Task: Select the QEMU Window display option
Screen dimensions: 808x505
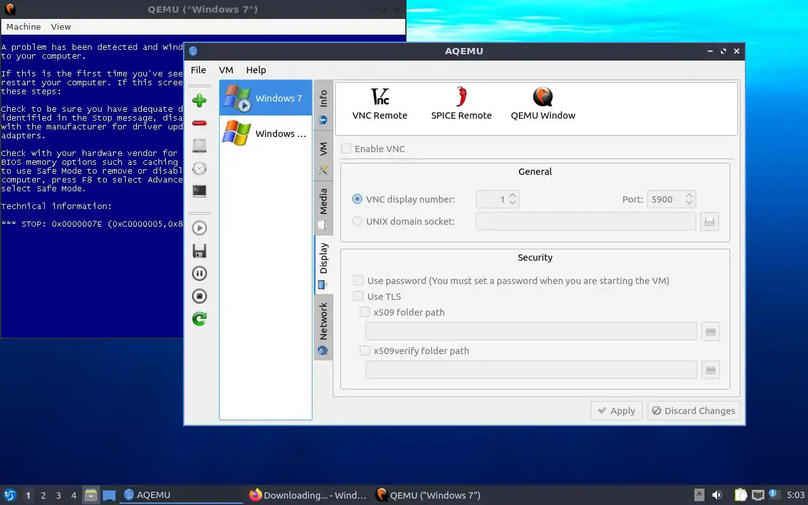Action: 543,104
